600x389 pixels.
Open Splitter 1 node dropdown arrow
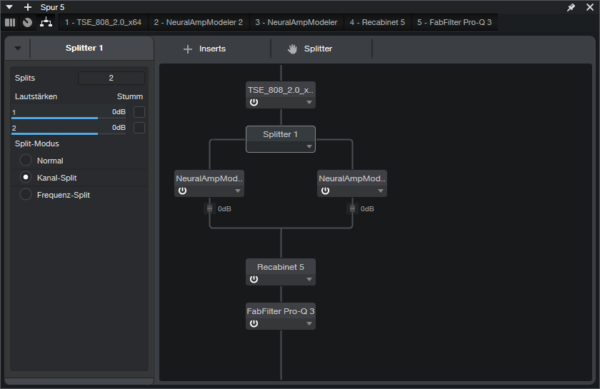309,147
